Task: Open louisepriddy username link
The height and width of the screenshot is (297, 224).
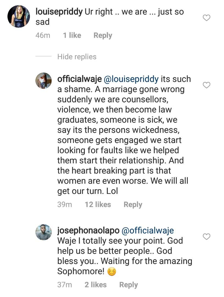Action: click(x=59, y=12)
